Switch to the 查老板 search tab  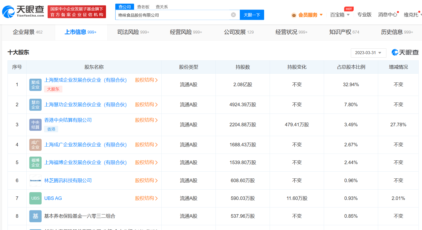point(143,7)
